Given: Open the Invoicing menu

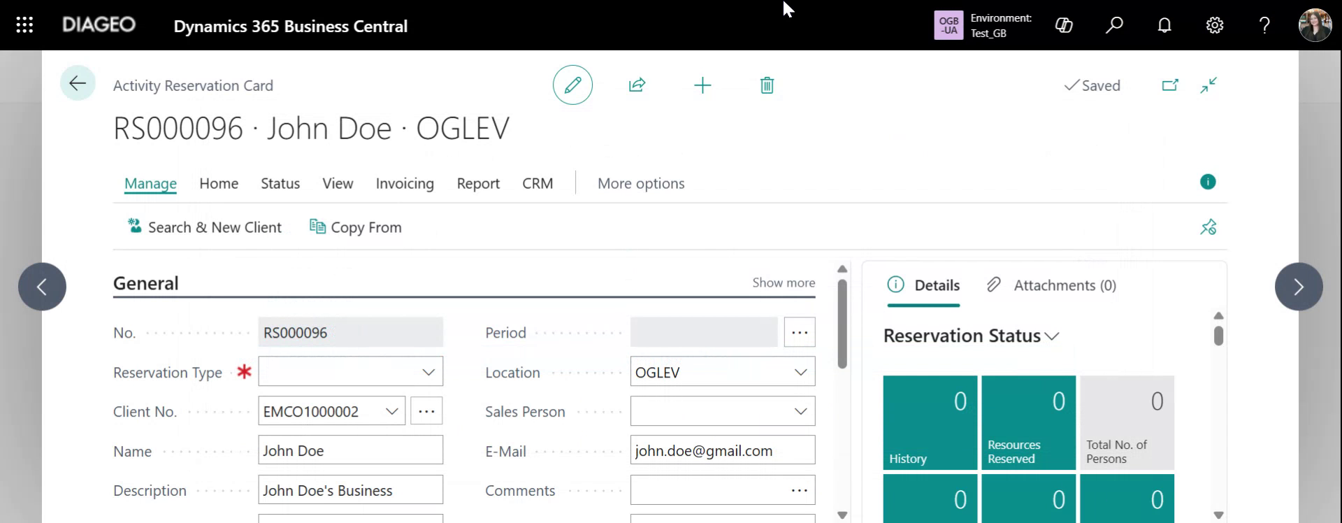Looking at the screenshot, I should click(405, 183).
